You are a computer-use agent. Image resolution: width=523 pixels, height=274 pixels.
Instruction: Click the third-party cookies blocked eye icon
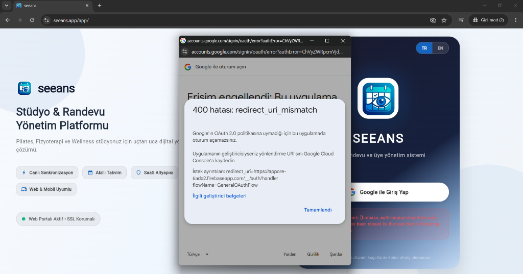tap(433, 20)
